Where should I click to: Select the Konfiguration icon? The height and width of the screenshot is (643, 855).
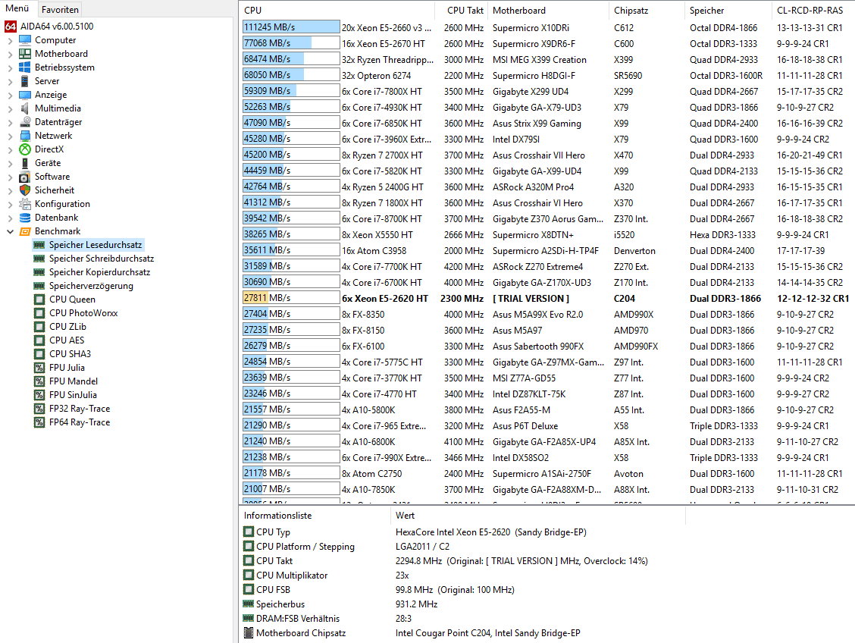[x=25, y=203]
